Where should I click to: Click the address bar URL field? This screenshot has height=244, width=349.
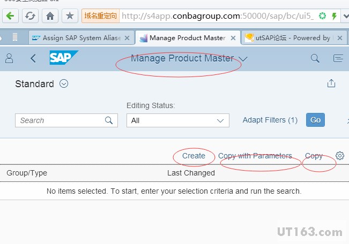click(x=218, y=16)
